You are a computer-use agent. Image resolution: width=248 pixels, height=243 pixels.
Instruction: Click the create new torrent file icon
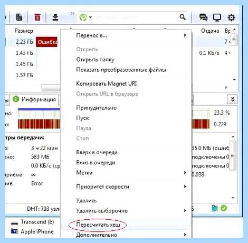point(19,17)
